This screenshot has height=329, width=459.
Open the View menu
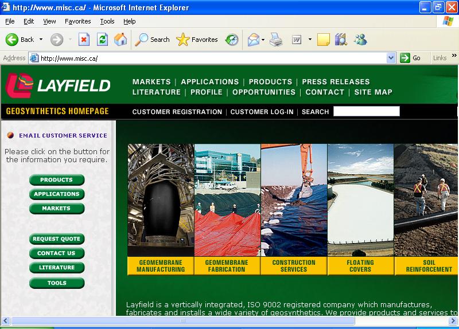tap(49, 21)
